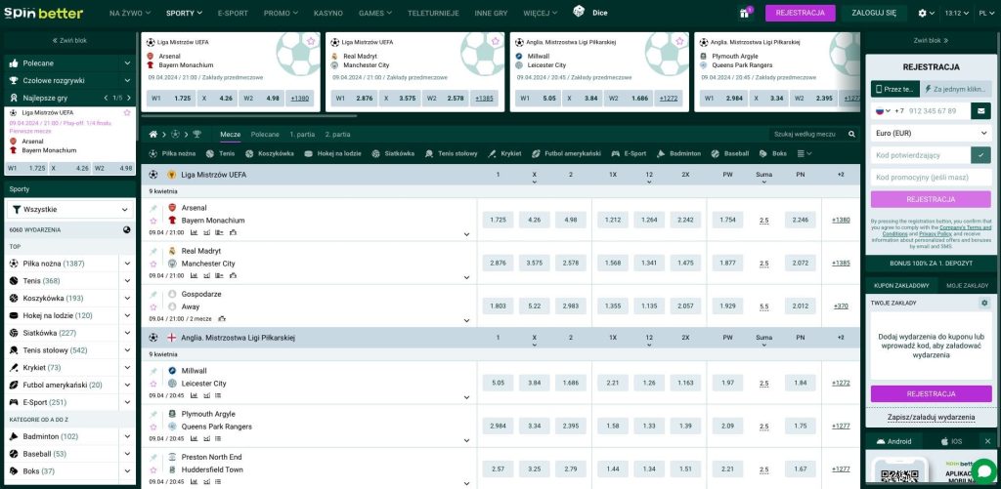Select E-Sport in sports icon strip
Screen dimensions: 1001x489
629,153
